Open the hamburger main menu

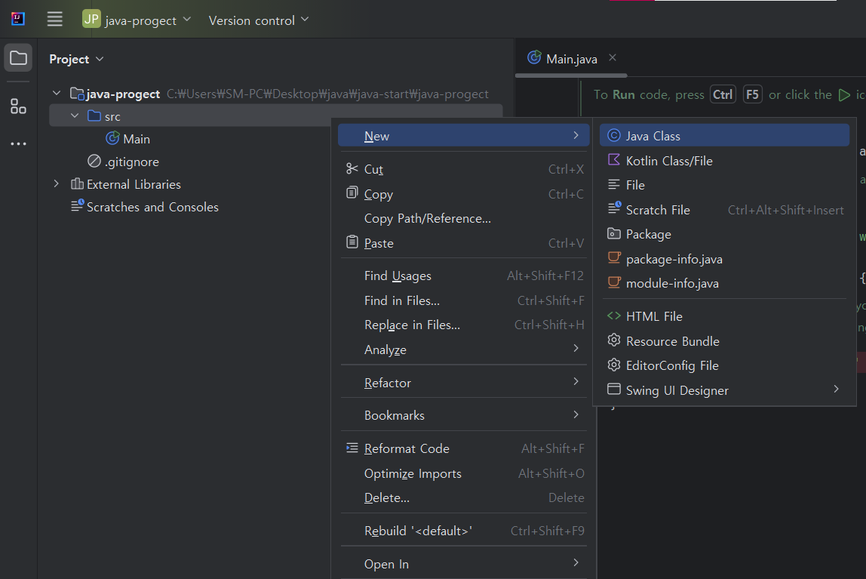tap(54, 20)
